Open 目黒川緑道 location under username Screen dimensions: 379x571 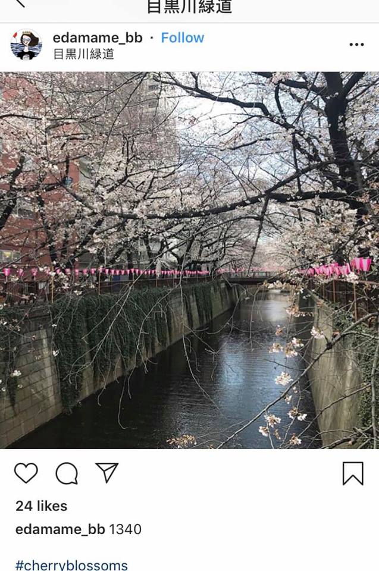tap(84, 54)
